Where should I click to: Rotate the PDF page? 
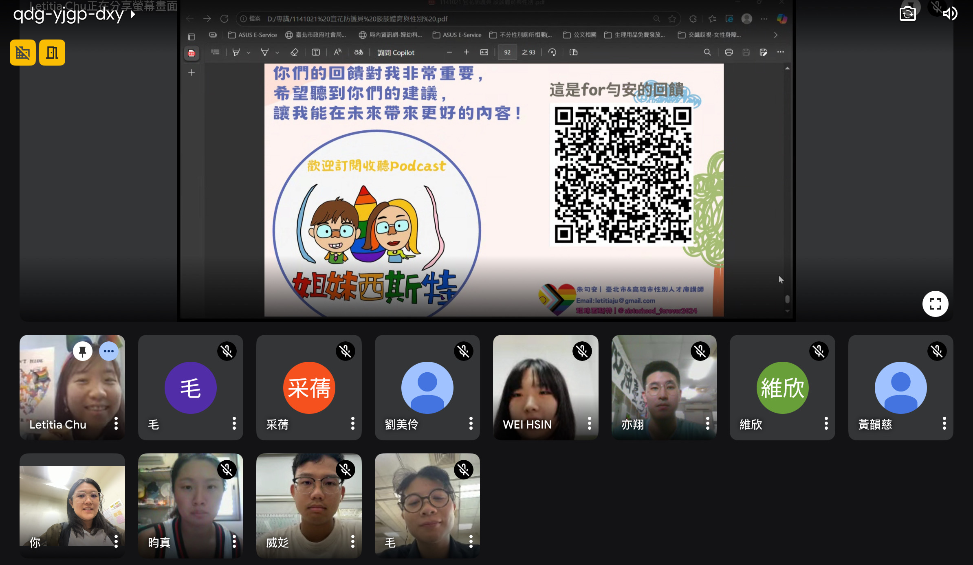pos(553,52)
